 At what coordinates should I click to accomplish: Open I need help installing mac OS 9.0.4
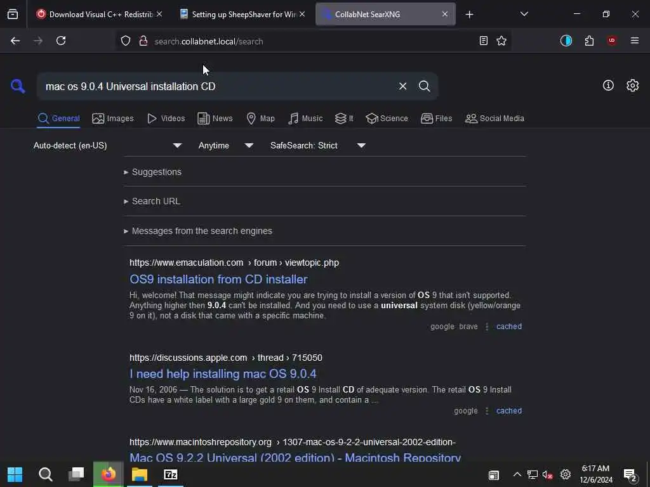pos(223,373)
